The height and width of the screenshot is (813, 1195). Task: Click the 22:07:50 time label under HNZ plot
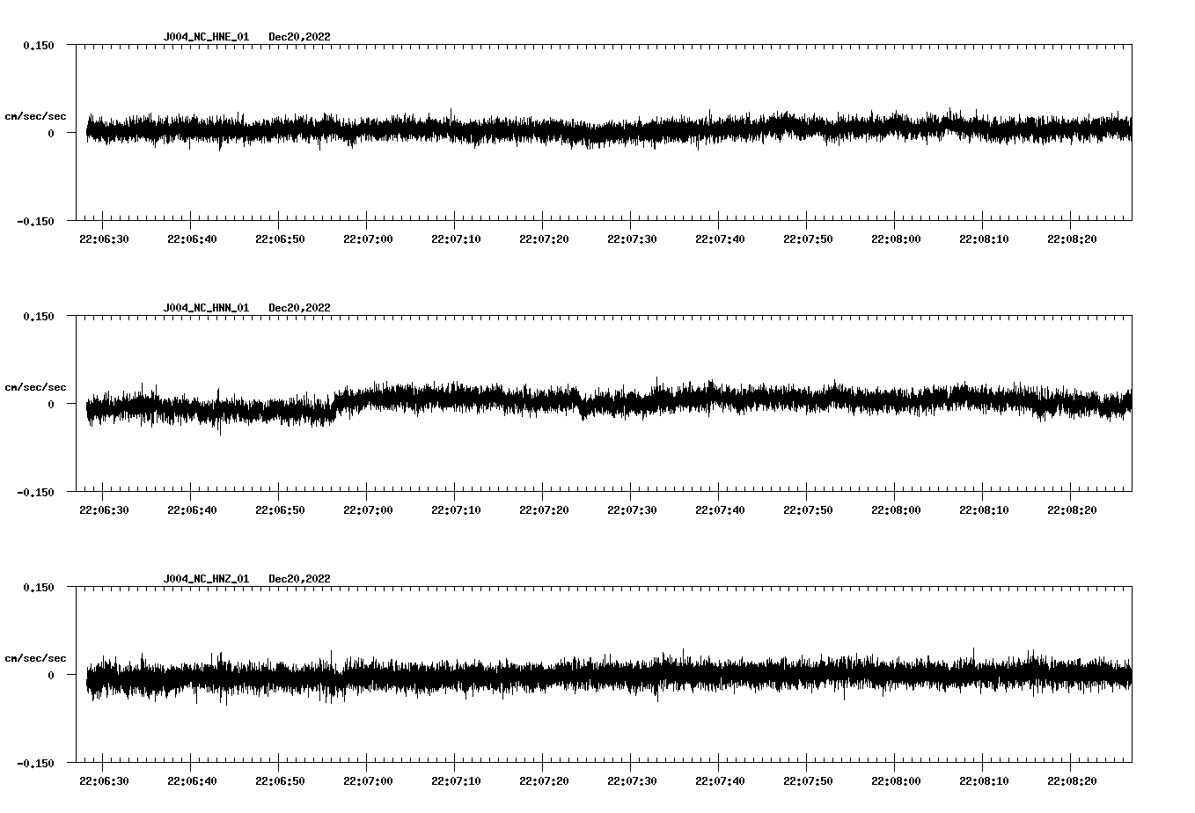[808, 781]
